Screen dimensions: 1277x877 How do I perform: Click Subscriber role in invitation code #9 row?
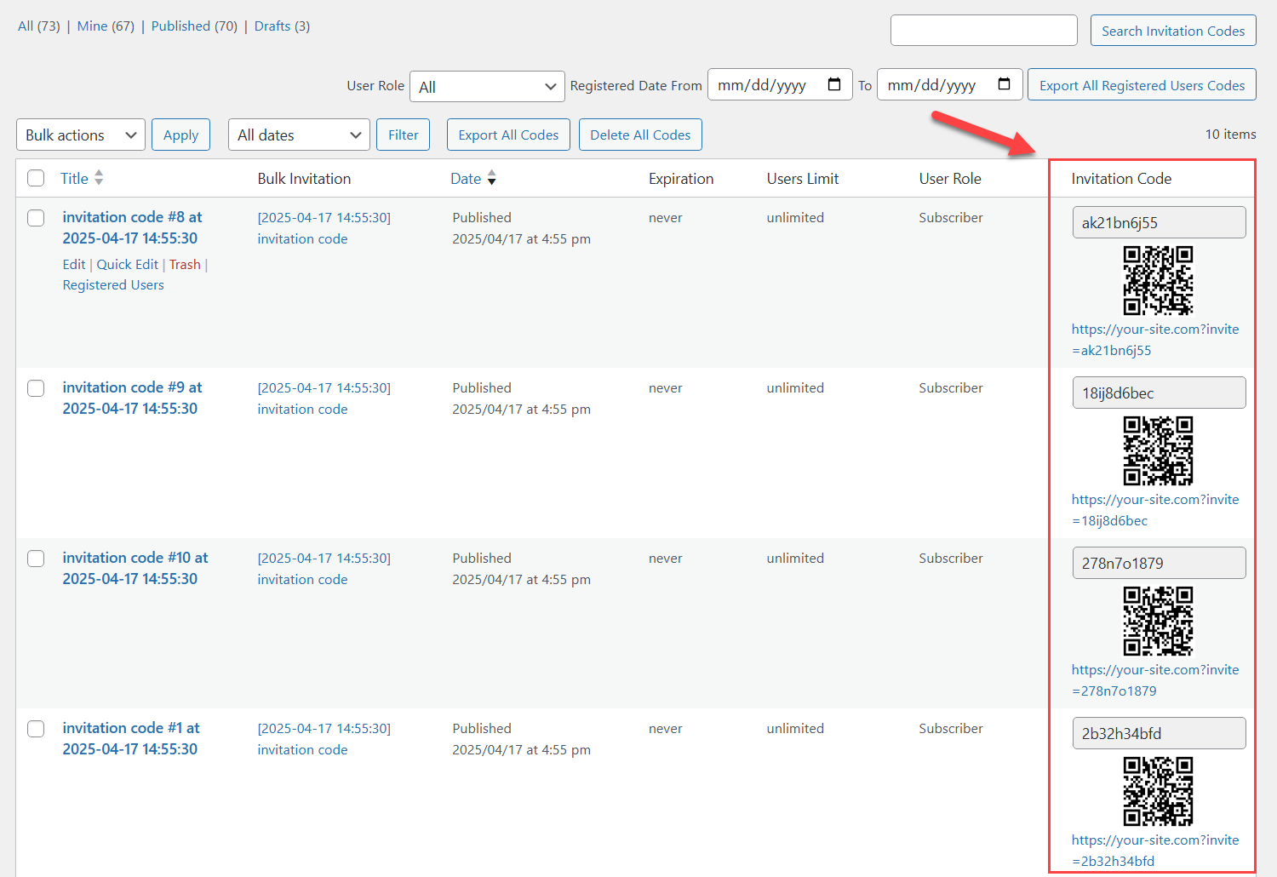pos(951,387)
